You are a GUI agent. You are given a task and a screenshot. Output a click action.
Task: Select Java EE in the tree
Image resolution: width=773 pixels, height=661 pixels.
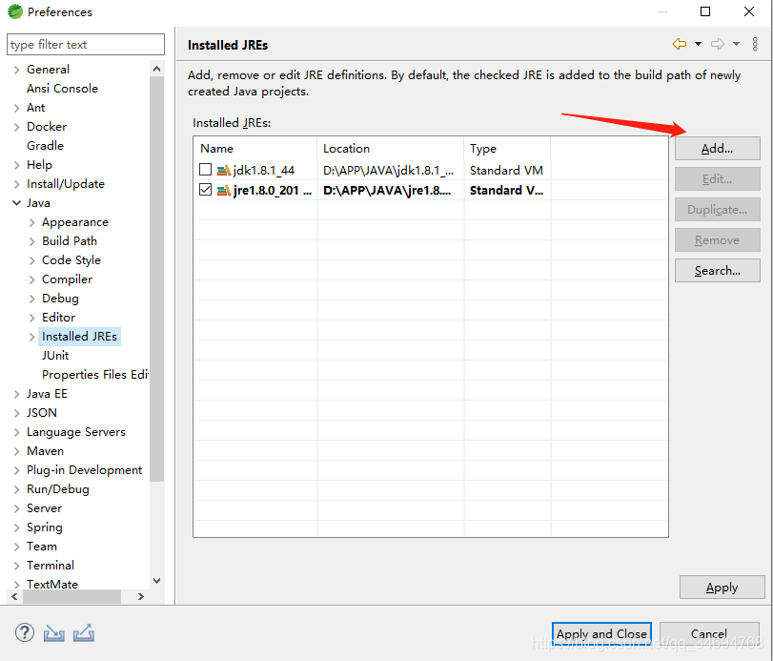47,394
